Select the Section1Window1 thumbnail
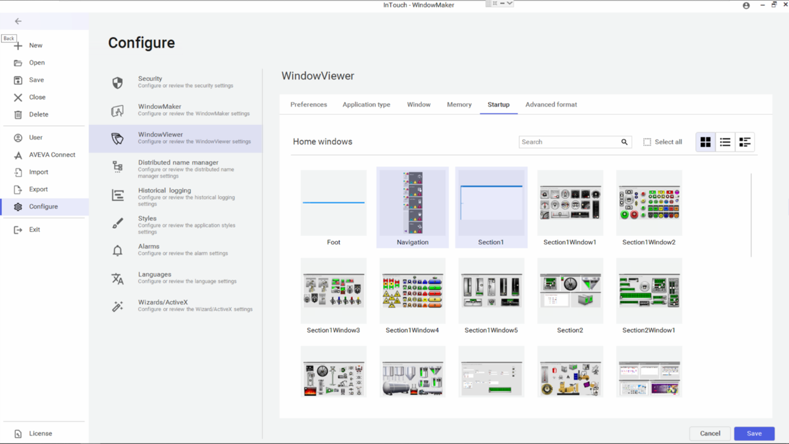The image size is (789, 444). click(x=570, y=207)
